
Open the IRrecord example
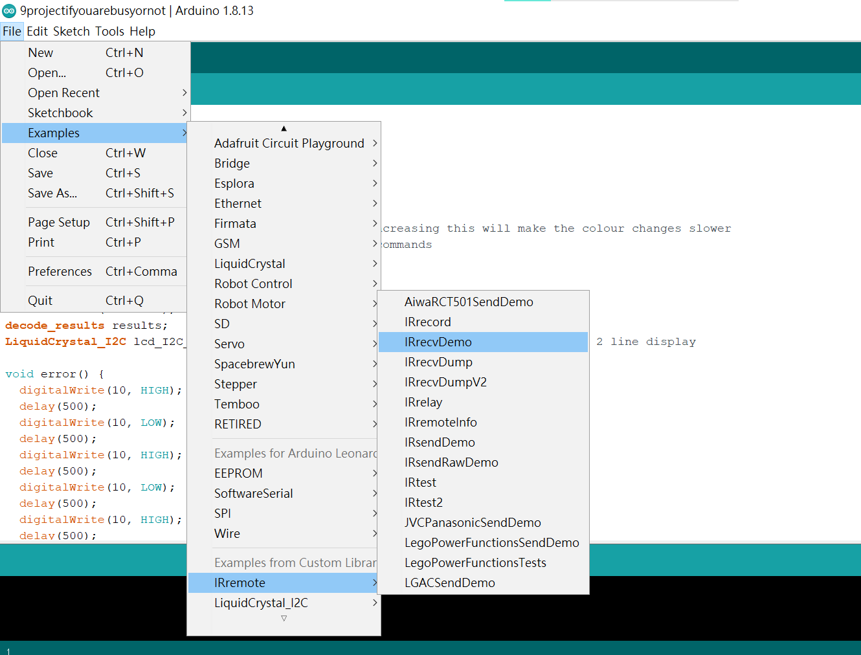[483, 322]
